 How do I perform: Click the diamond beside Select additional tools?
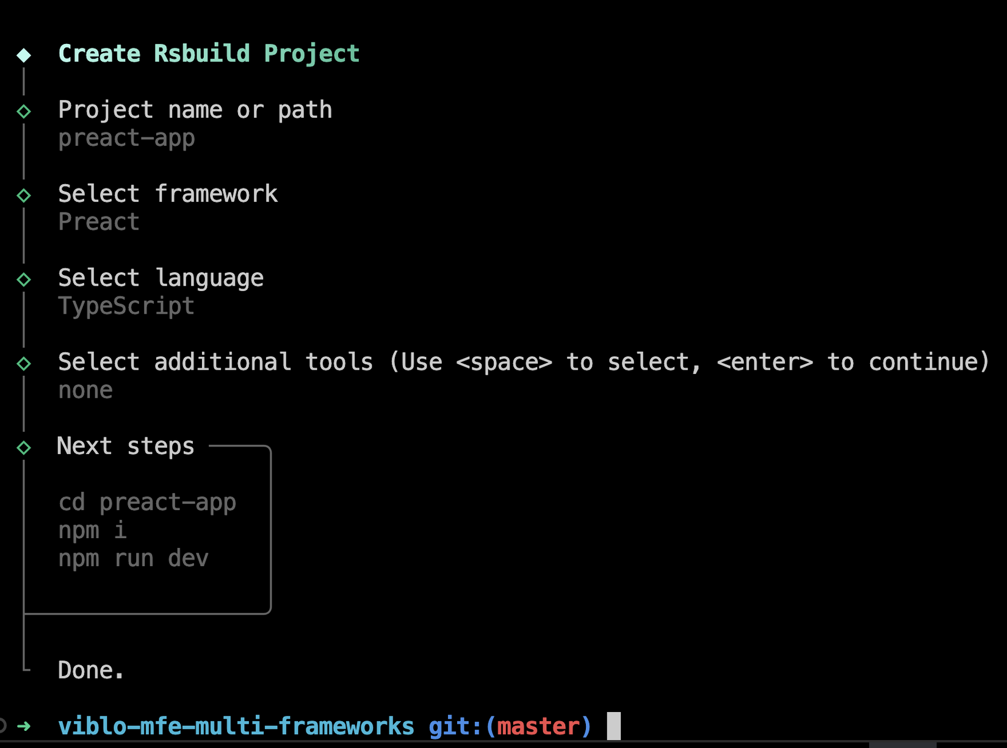(x=24, y=364)
